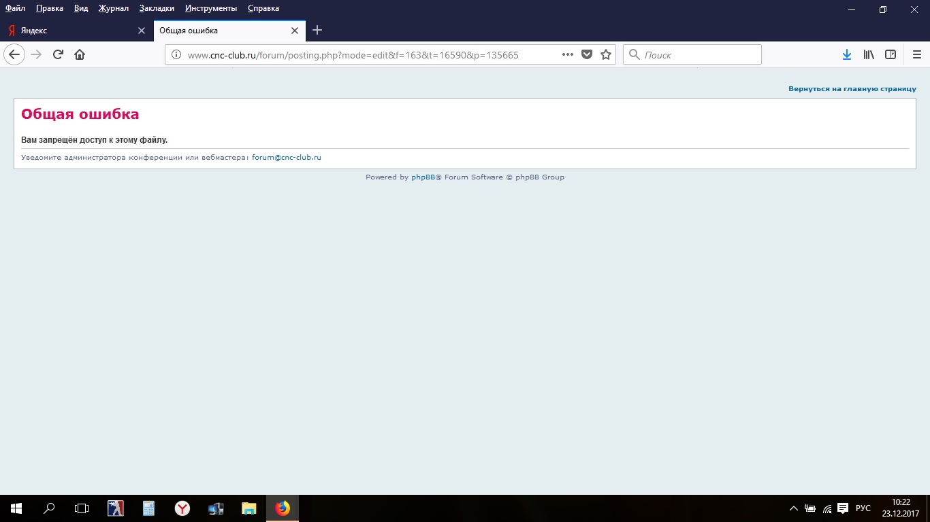Open the Library button
Image resolution: width=930 pixels, height=522 pixels.
click(x=869, y=55)
